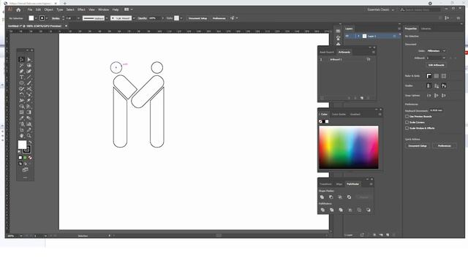Click Preferences in the top control bar
Image resolution: width=468 pixels, height=263 pixels.
[x=219, y=18]
